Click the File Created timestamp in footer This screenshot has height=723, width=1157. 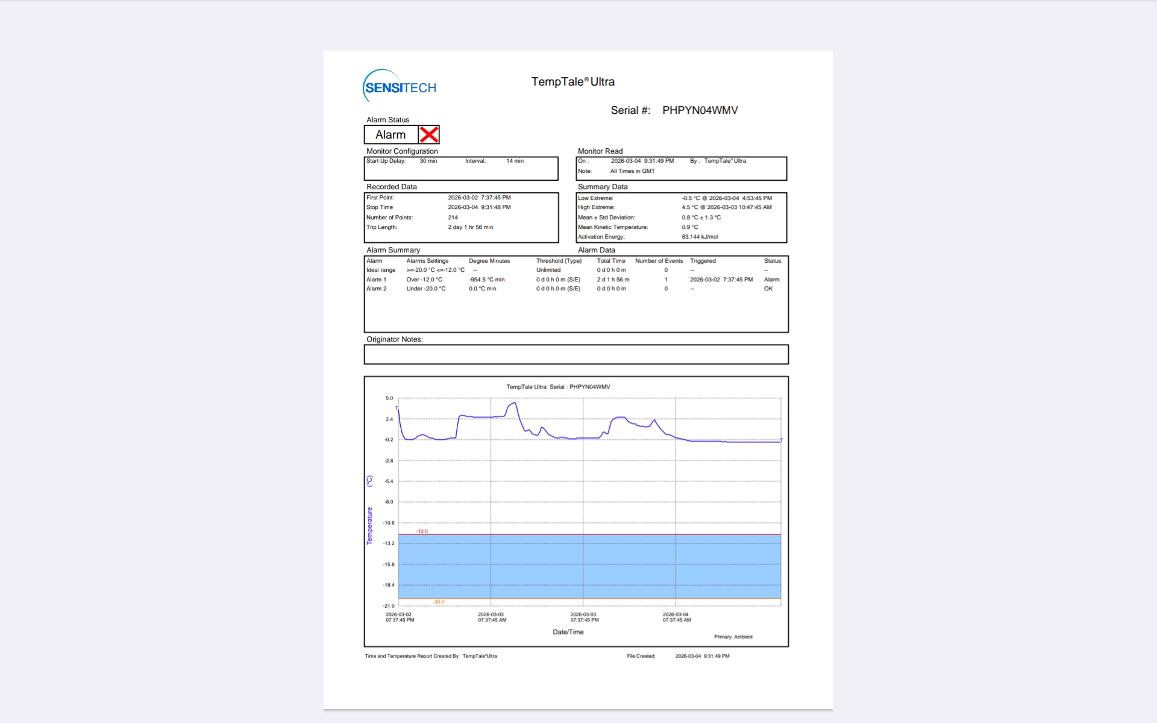(x=702, y=656)
